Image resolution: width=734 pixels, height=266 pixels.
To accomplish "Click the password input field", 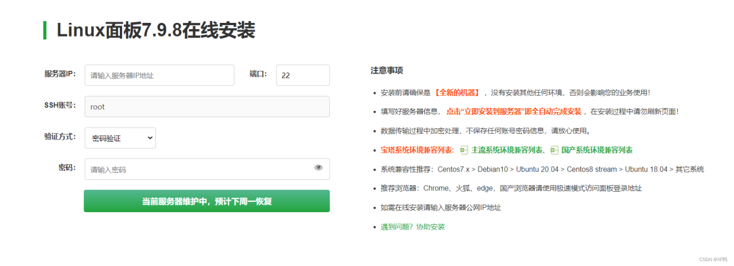I will coord(207,169).
